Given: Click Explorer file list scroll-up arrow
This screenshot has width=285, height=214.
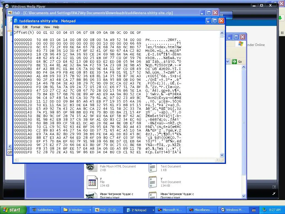Looking at the screenshot, I should pos(244,67).
